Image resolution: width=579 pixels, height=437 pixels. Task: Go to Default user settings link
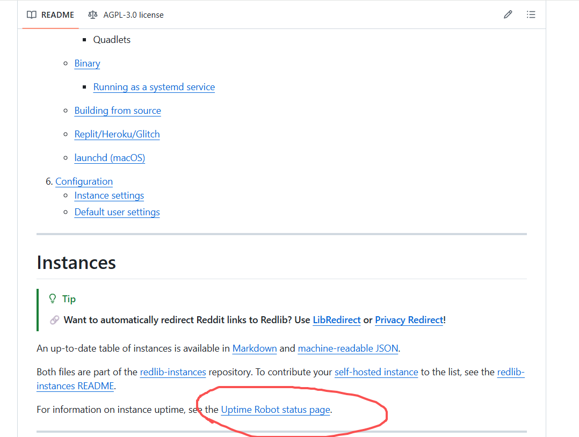(117, 212)
